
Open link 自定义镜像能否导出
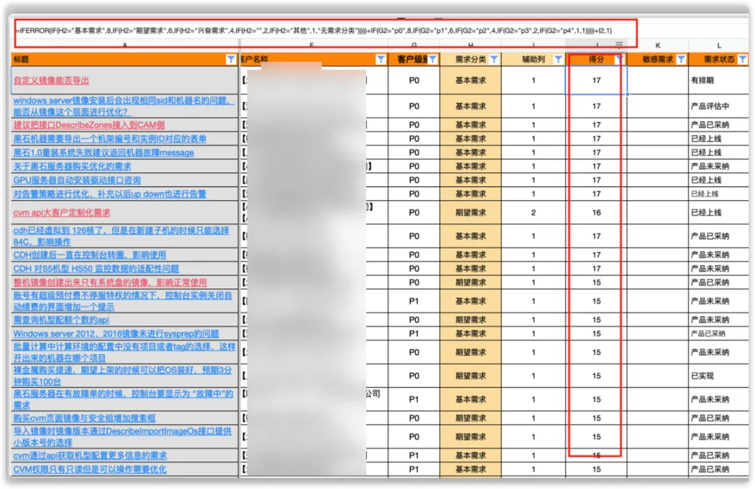tap(52, 80)
